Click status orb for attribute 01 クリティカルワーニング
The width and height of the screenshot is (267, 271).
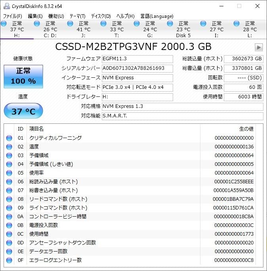tap(9, 138)
